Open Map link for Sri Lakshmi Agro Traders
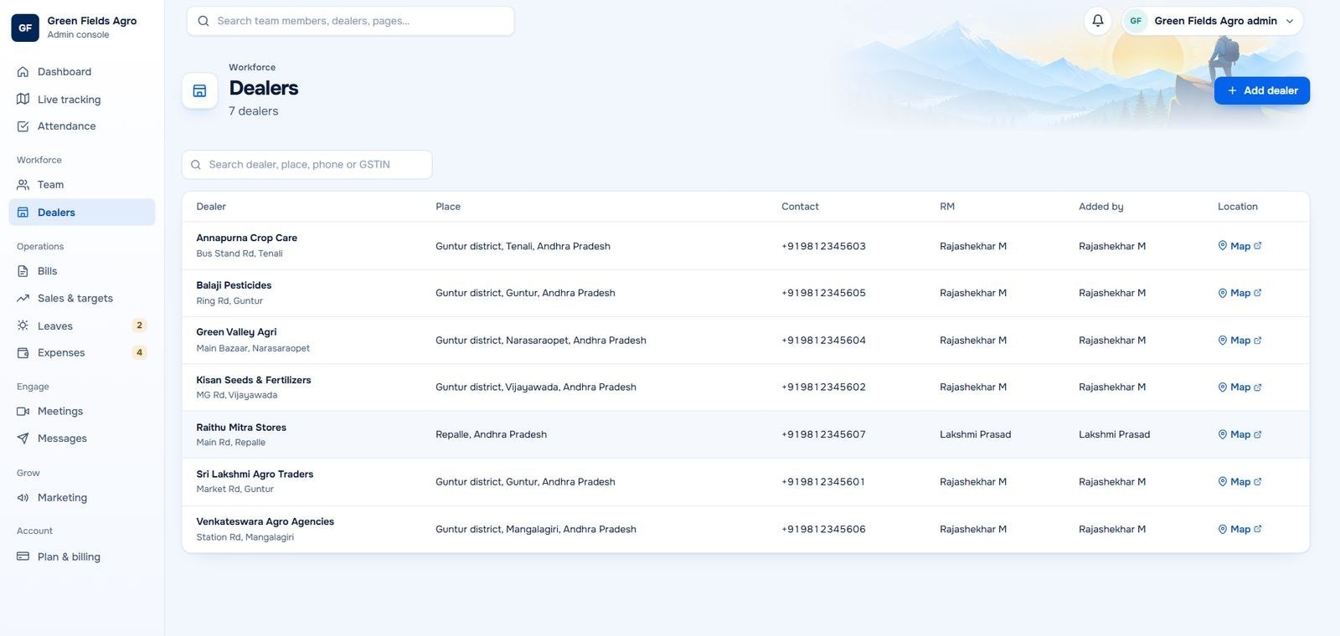 pyautogui.click(x=1239, y=482)
